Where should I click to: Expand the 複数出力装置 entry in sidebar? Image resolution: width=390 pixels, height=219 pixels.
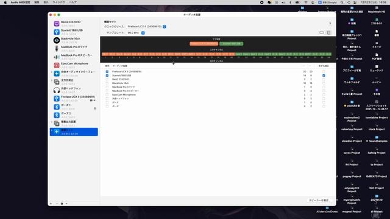(x=52, y=122)
